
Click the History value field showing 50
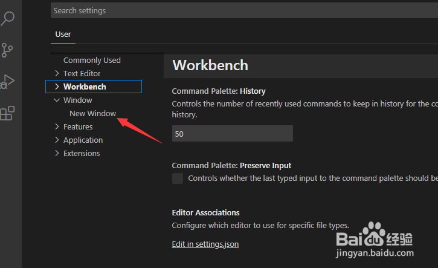tap(233, 134)
